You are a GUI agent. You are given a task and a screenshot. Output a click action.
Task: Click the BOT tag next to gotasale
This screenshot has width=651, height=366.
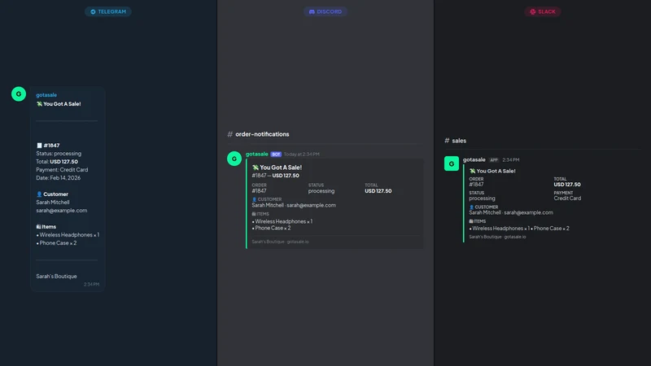pyautogui.click(x=276, y=155)
